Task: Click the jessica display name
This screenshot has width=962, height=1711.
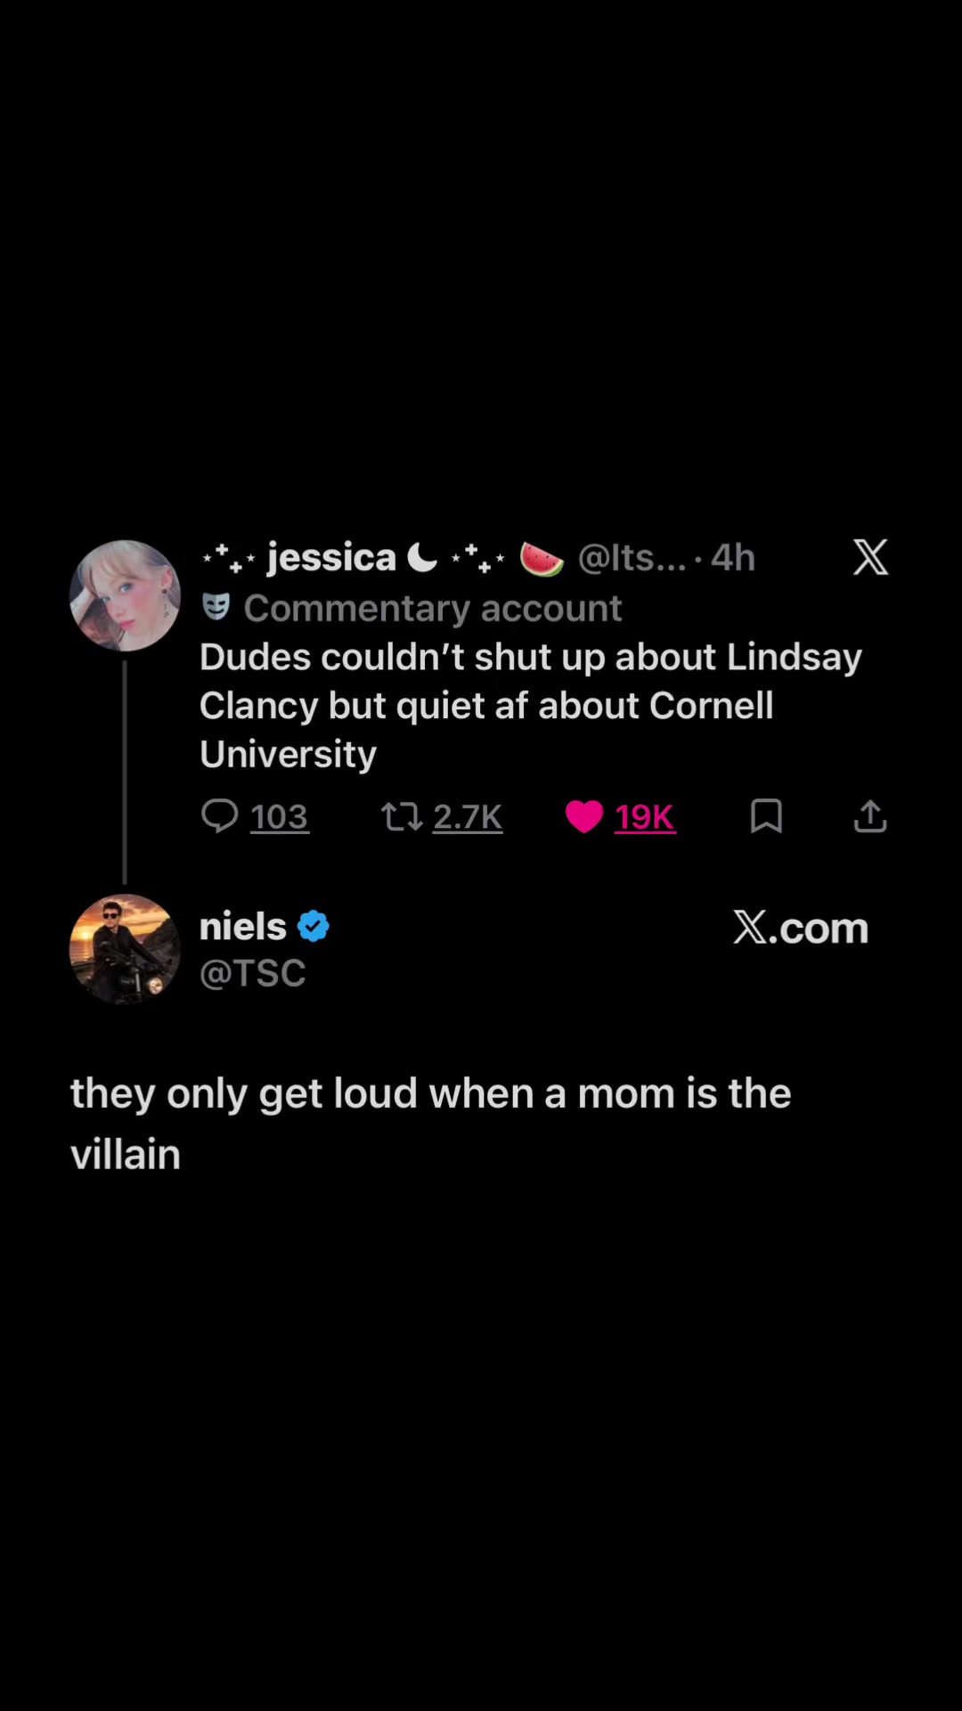Action: 331,558
